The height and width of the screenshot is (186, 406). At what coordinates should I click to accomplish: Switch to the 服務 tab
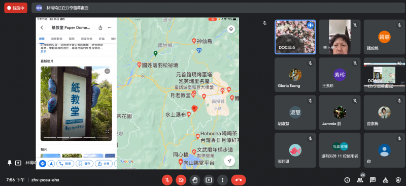click(x=72, y=39)
